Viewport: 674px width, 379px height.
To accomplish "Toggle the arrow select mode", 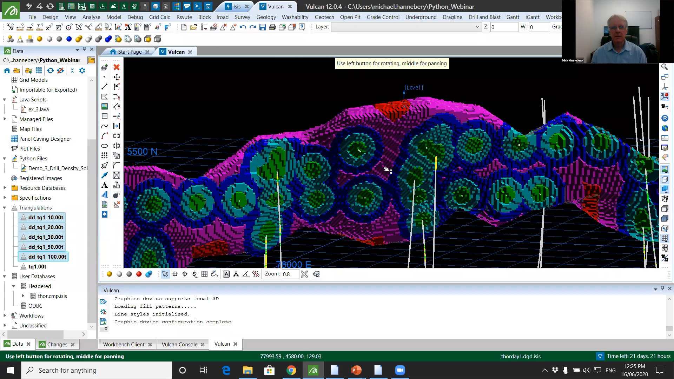I will 165,274.
